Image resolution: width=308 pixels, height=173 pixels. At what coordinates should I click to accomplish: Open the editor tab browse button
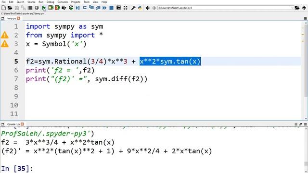2,18
